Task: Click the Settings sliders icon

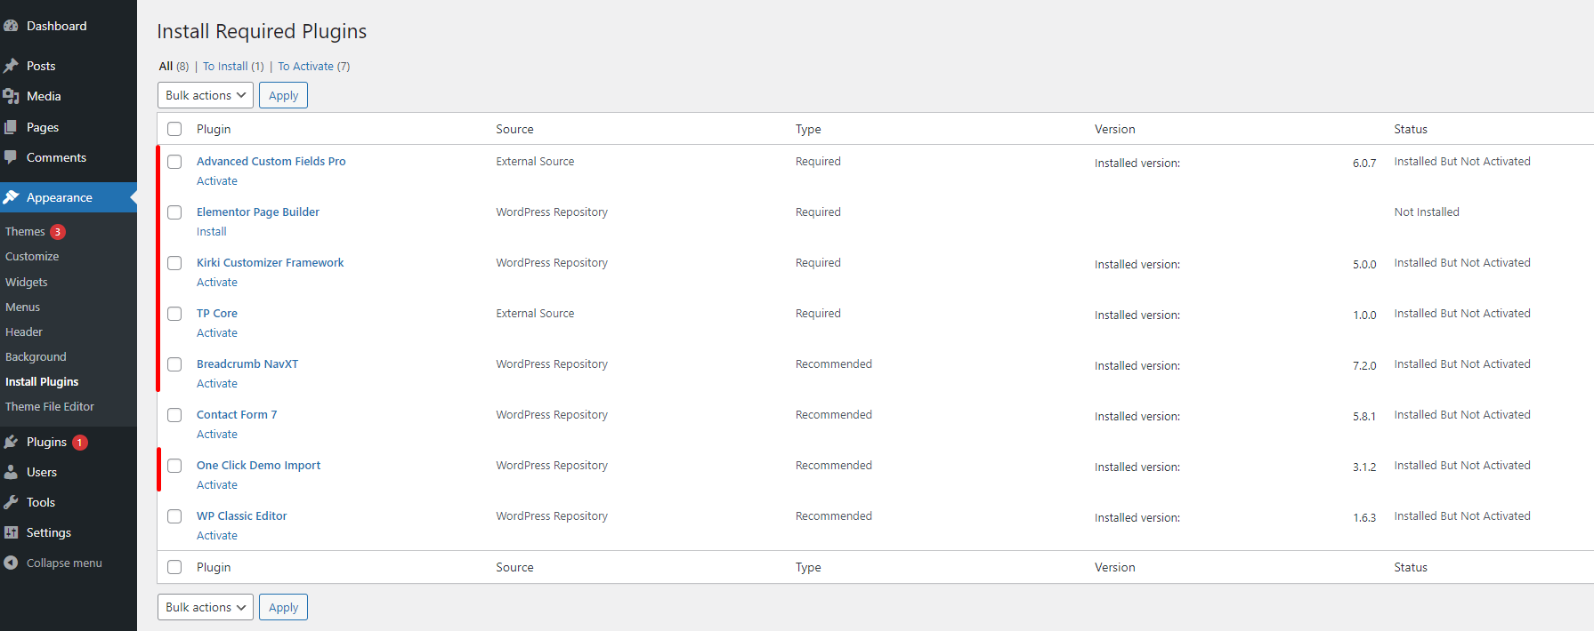Action: (x=11, y=532)
